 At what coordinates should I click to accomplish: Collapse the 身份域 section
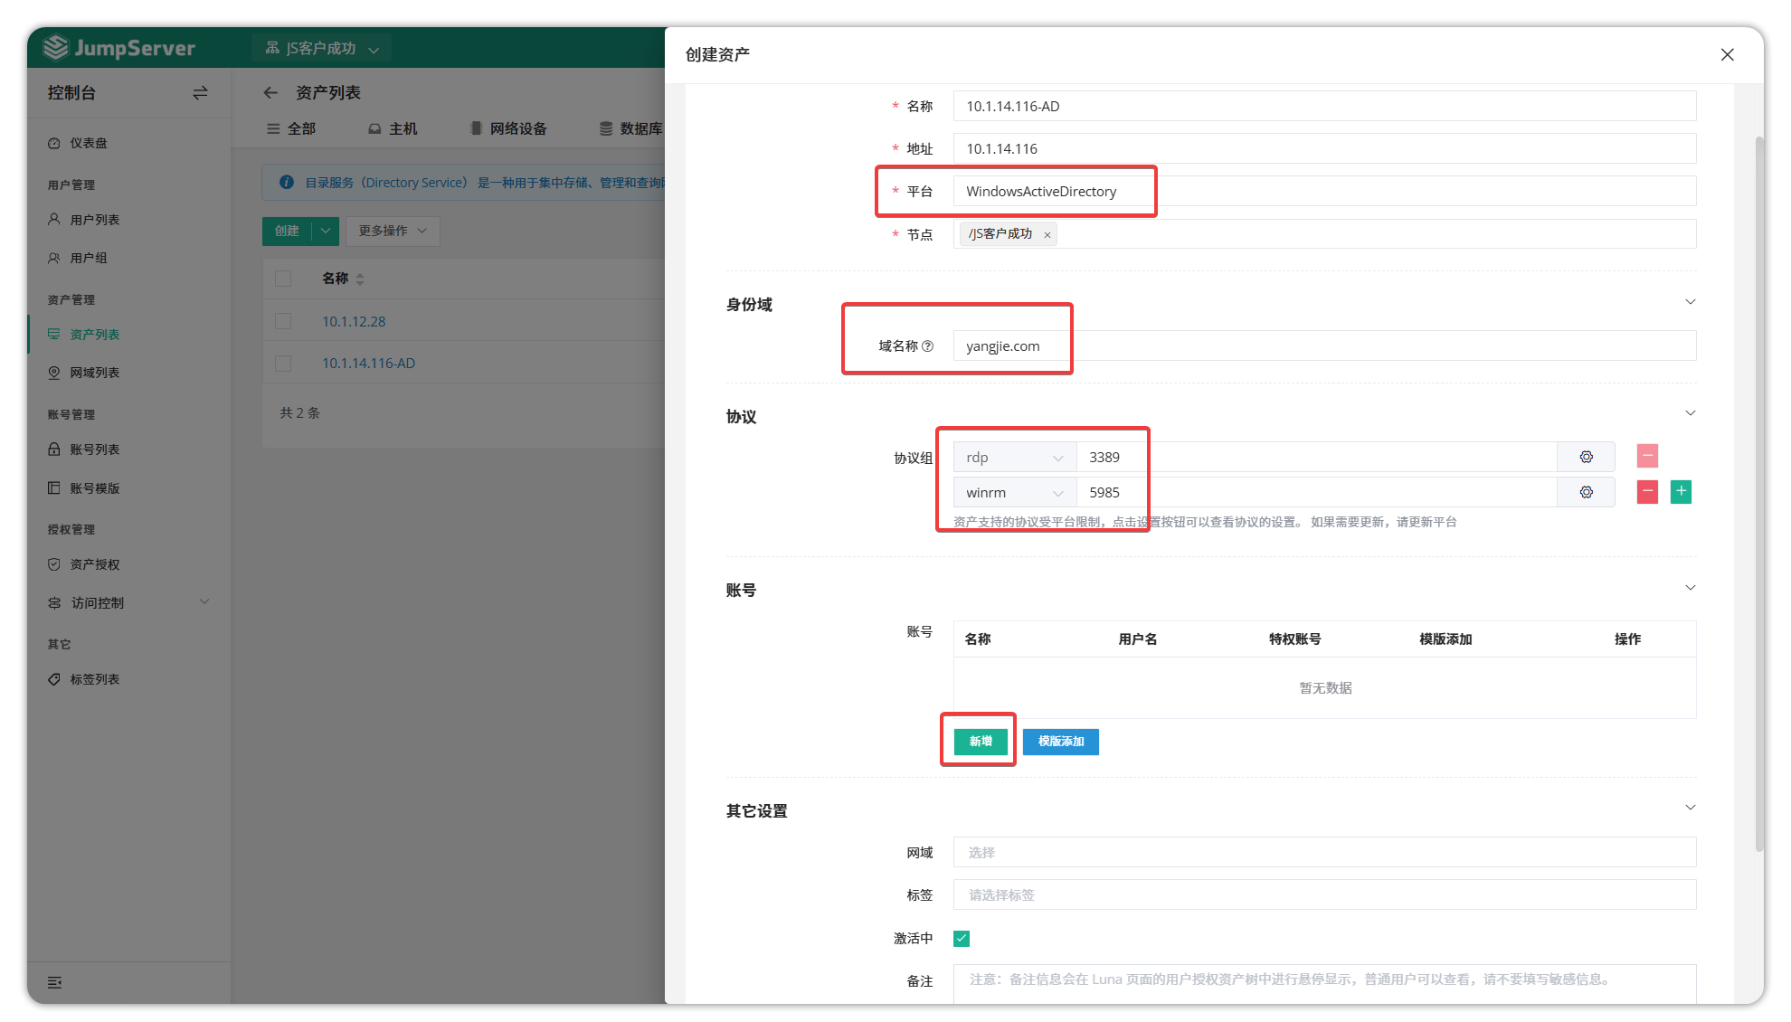click(1690, 302)
